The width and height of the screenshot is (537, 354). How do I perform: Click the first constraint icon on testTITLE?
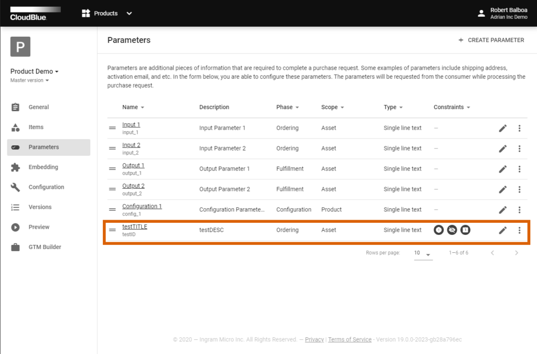[x=438, y=230]
